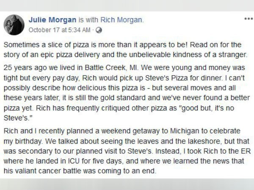Click the public globe privacy icon

(x=99, y=30)
